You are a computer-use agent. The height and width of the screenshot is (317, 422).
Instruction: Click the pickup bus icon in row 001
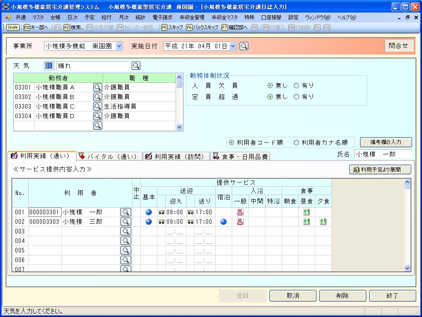point(162,212)
